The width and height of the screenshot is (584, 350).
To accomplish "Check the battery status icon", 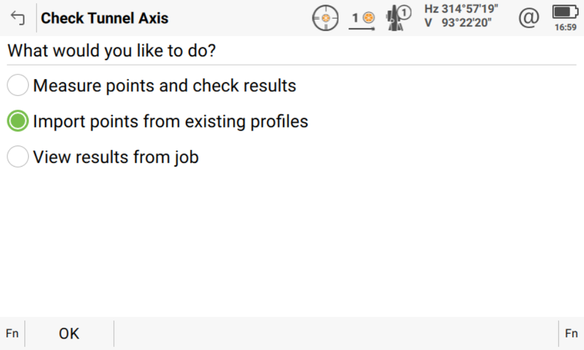I will 564,12.
